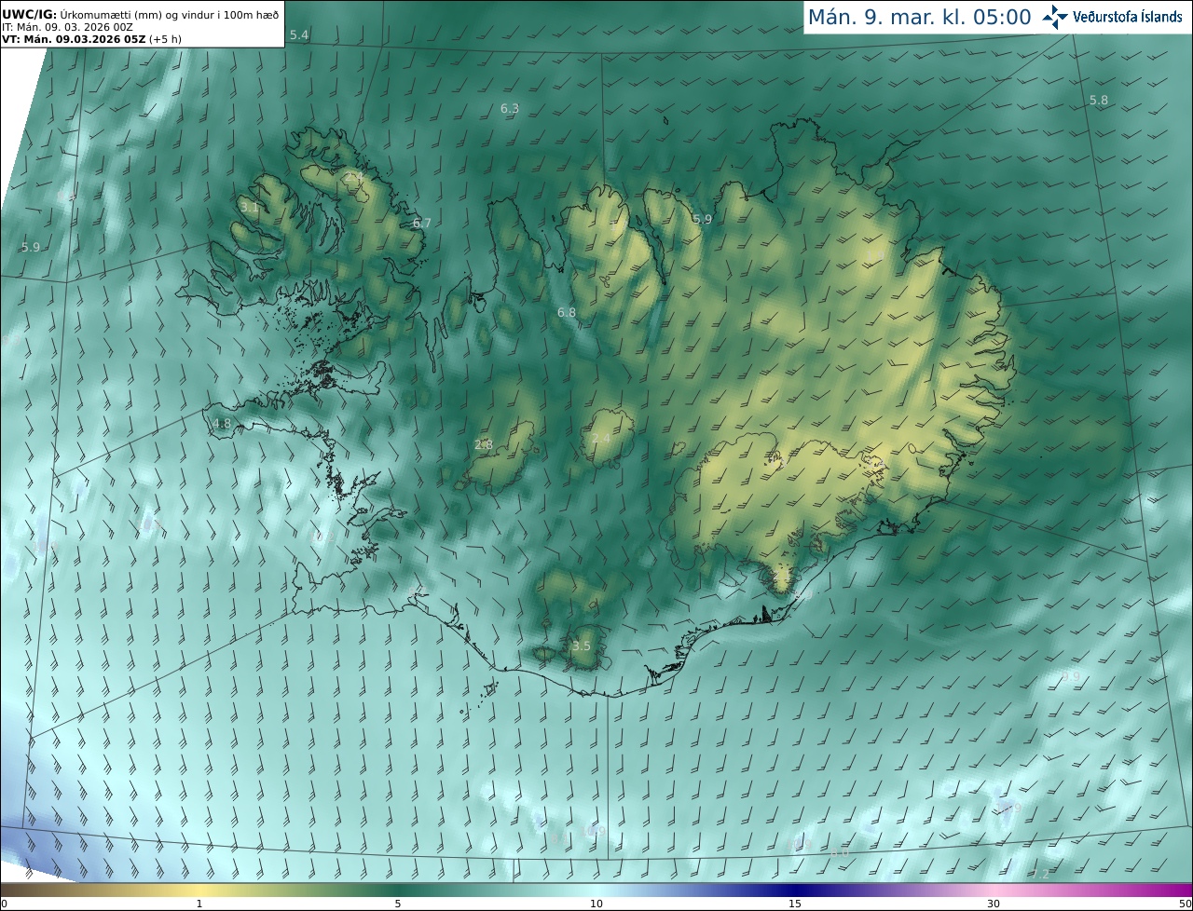Click the yellow colorbar segment above 1

(199, 890)
